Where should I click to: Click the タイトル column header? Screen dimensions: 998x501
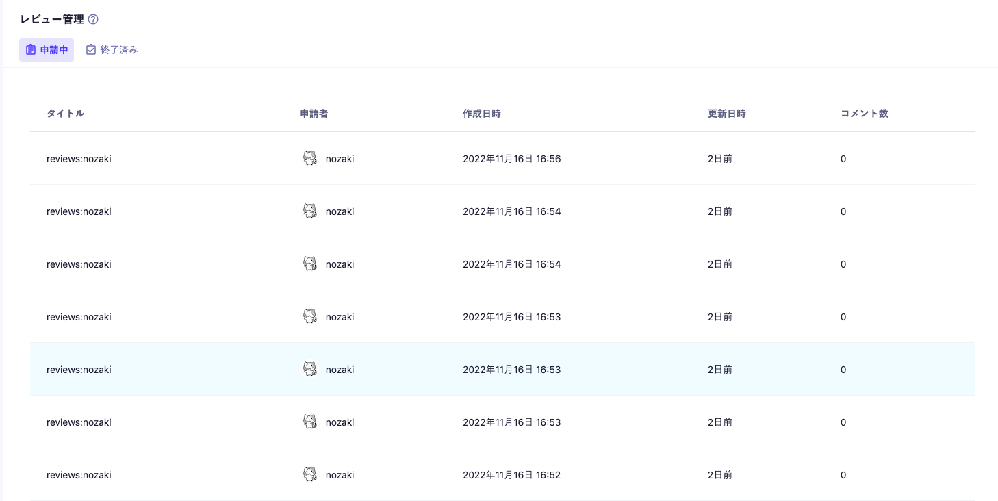pos(65,114)
